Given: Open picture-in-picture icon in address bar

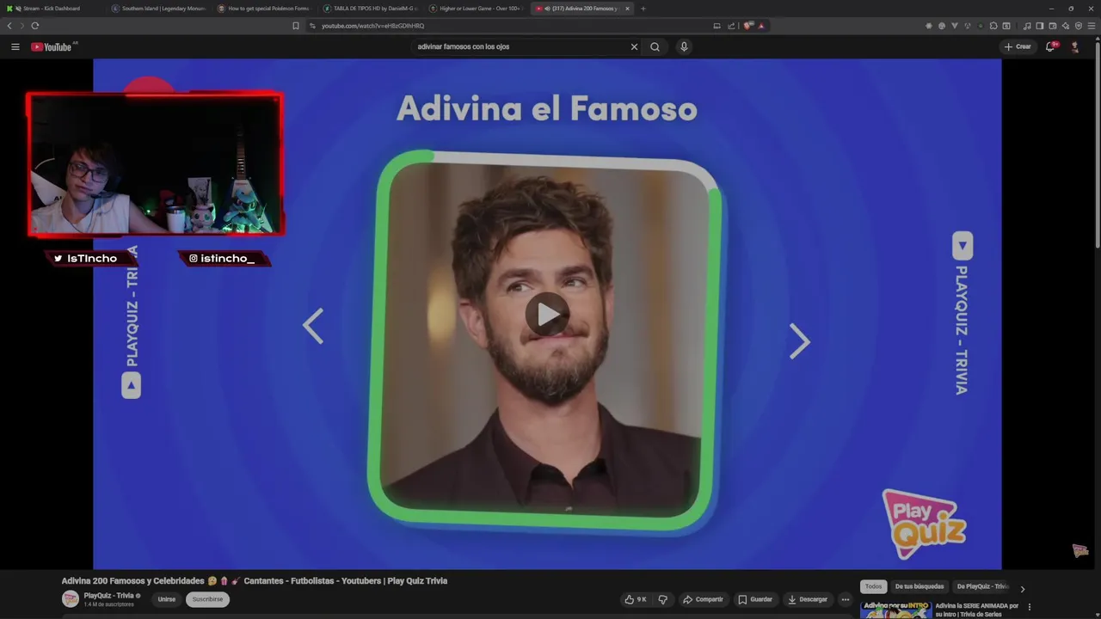Looking at the screenshot, I should coord(717,26).
